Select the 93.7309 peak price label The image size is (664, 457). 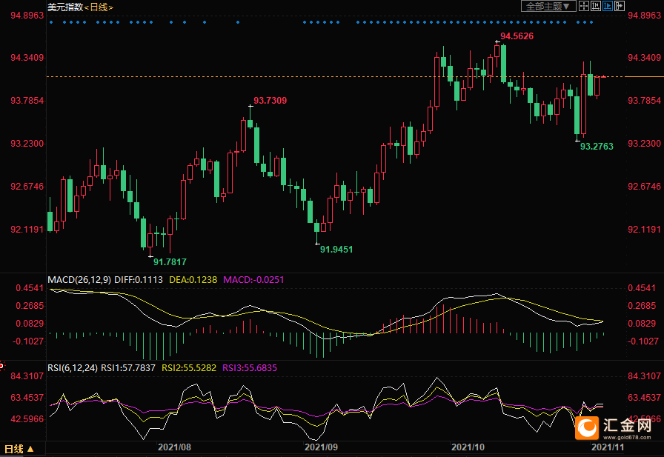pyautogui.click(x=270, y=101)
